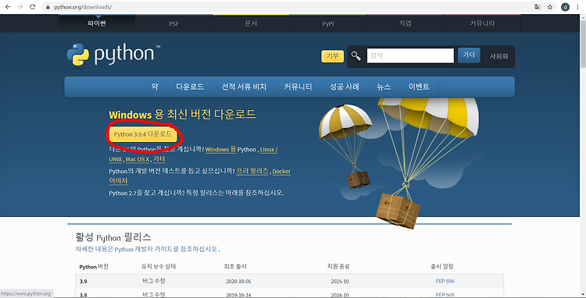Open the 문서 top tab
The width and height of the screenshot is (586, 298).
251,23
